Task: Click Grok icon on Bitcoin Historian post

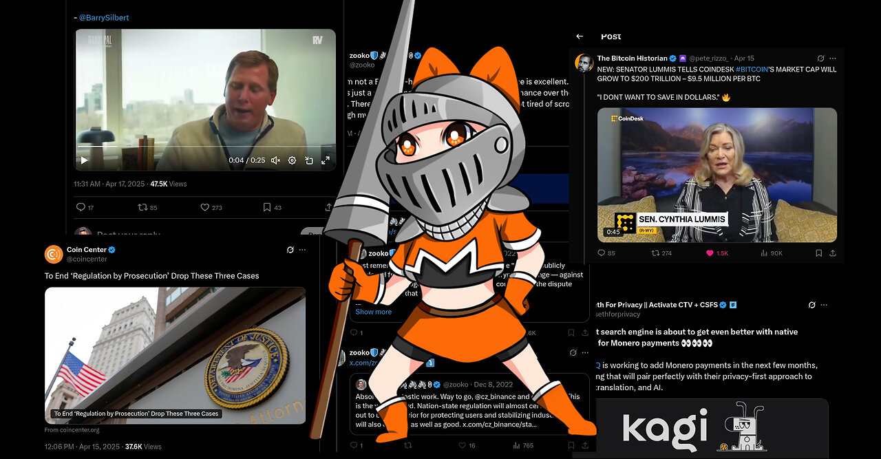Action: click(820, 59)
